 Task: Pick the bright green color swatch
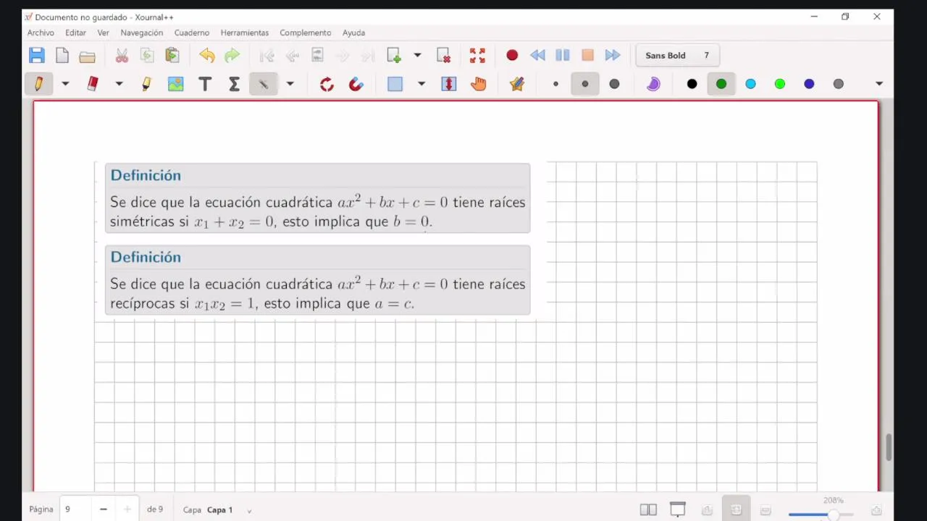coord(780,84)
